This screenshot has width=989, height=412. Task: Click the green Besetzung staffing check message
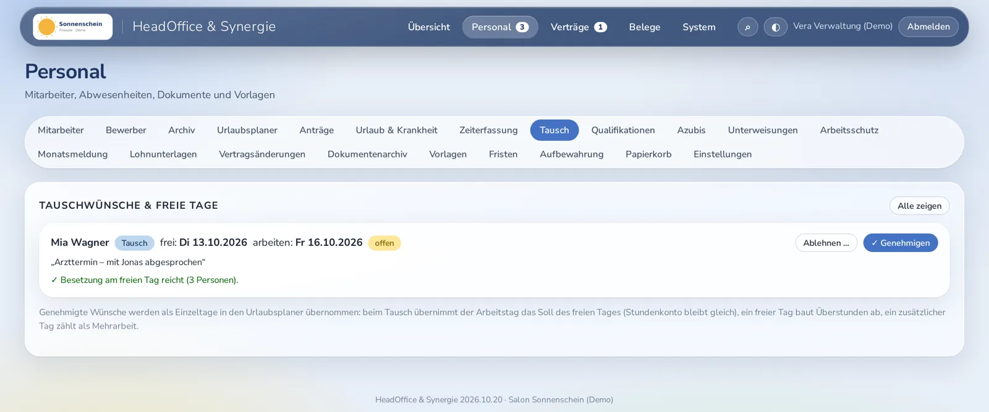coord(145,280)
